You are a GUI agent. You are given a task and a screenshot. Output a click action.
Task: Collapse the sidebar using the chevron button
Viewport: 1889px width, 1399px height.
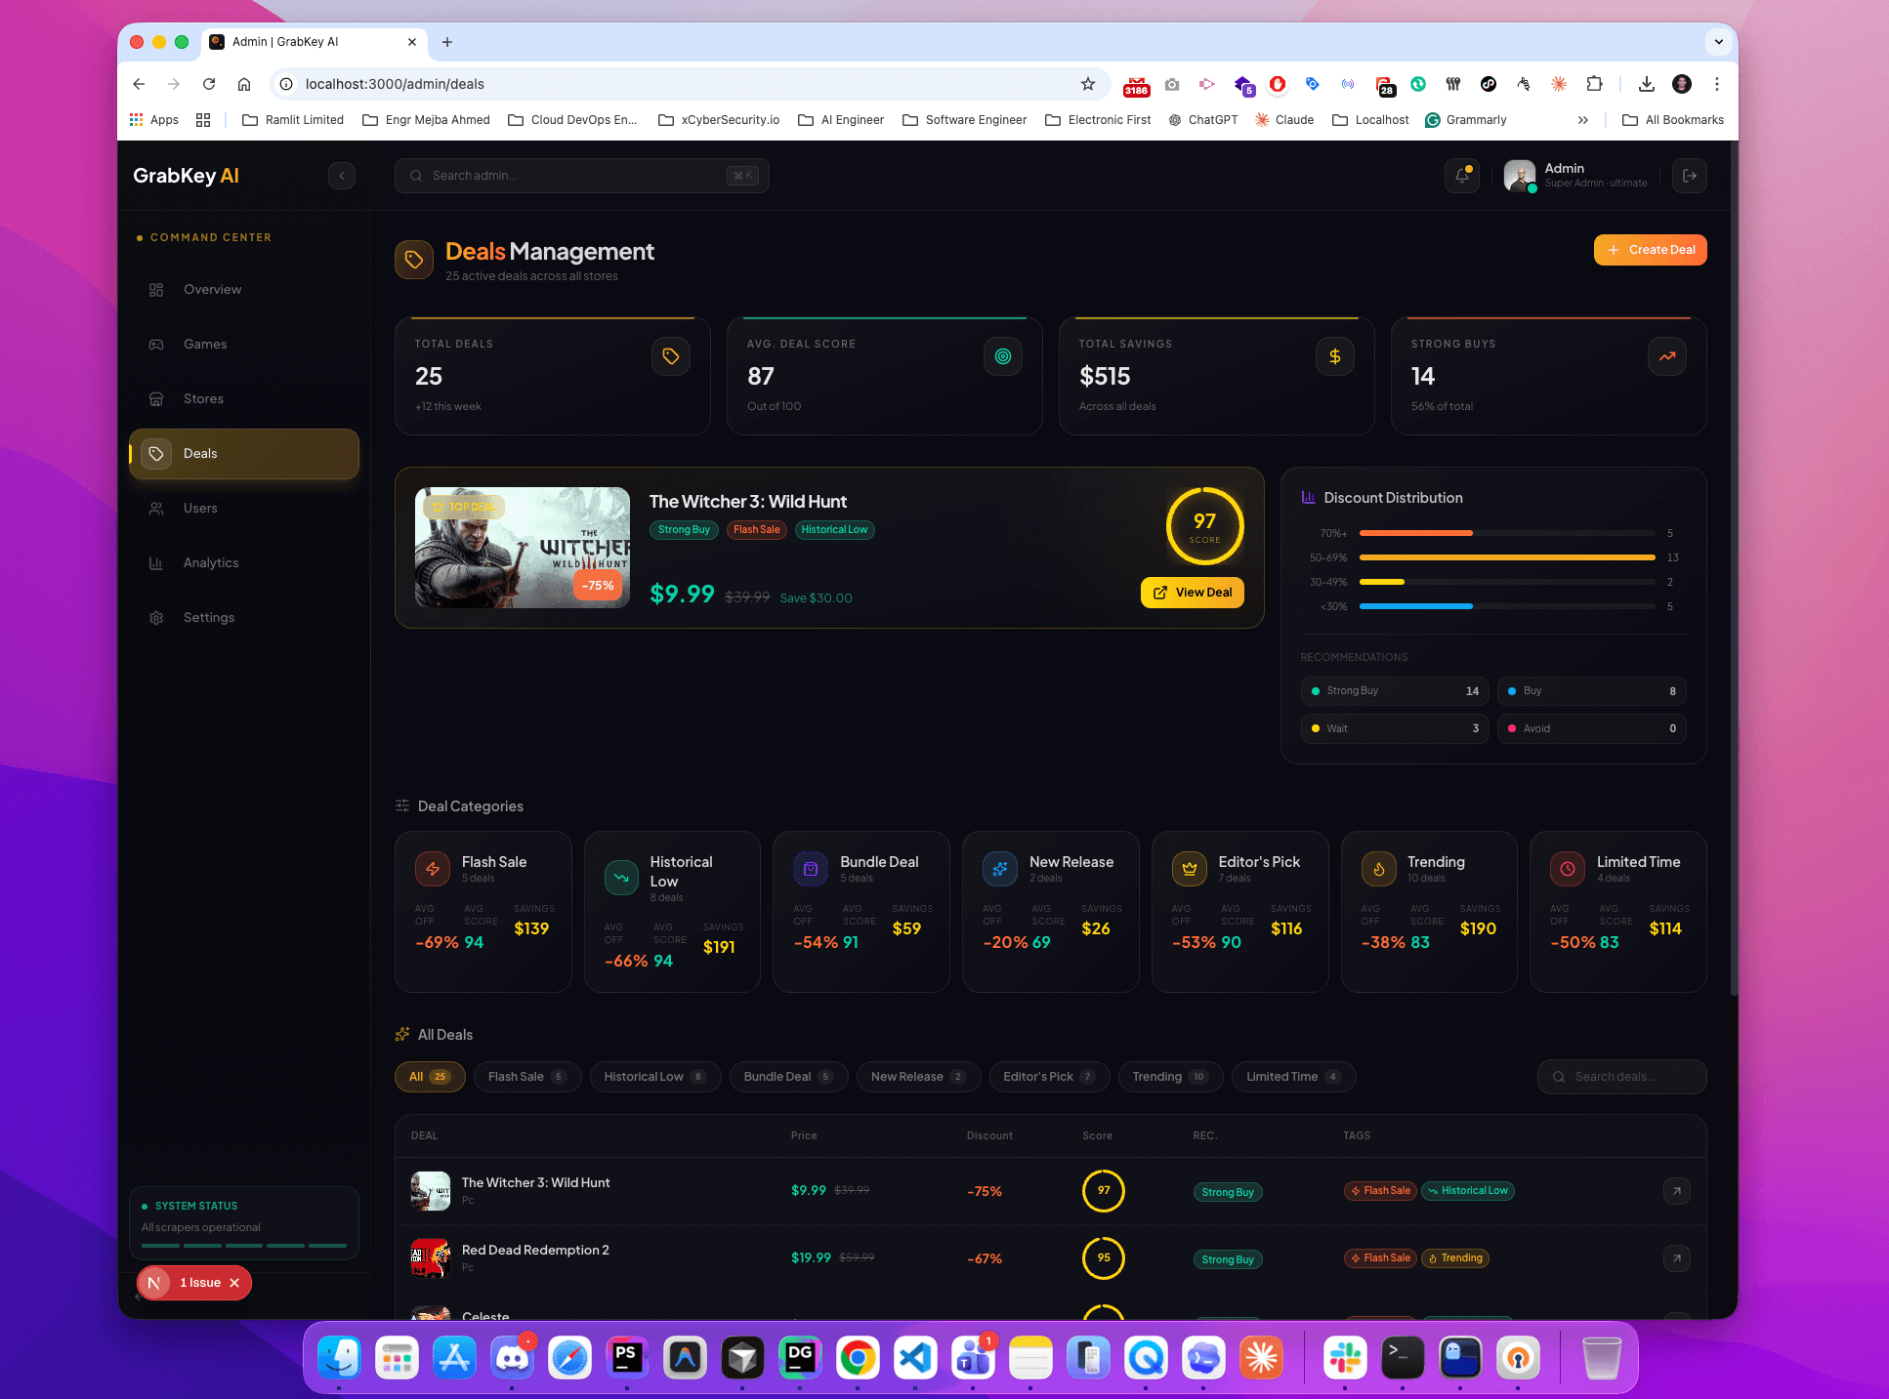[342, 176]
